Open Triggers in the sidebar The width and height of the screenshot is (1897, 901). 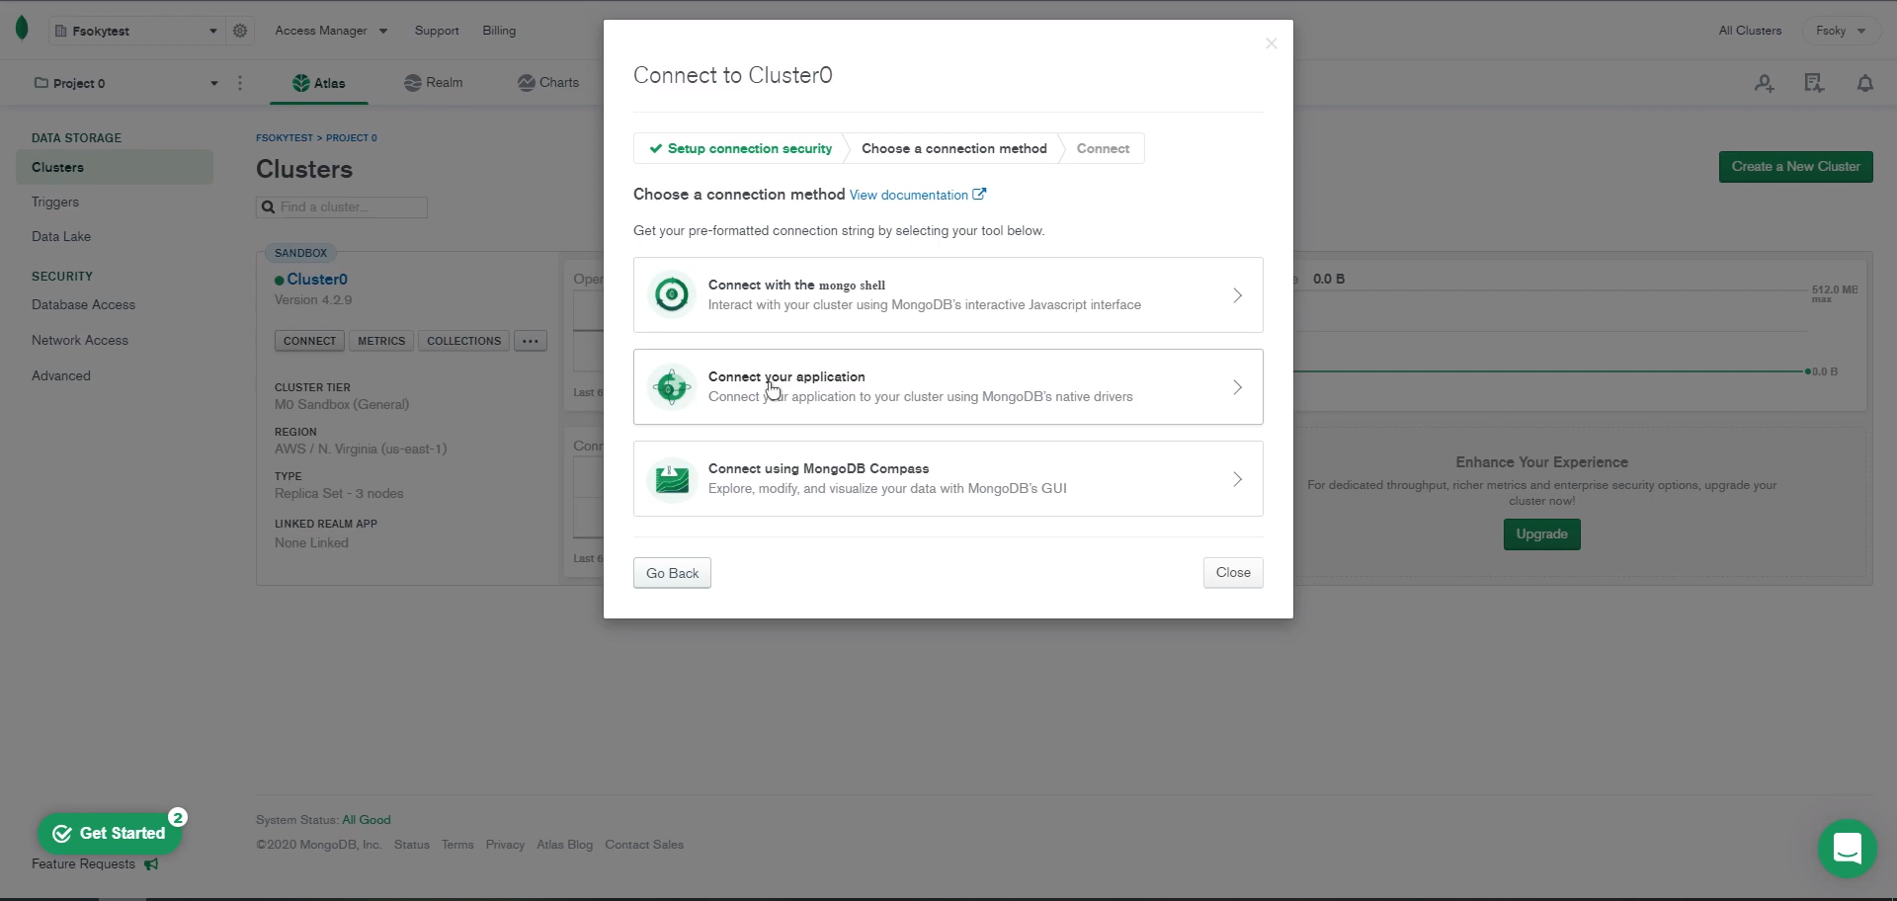click(x=55, y=203)
